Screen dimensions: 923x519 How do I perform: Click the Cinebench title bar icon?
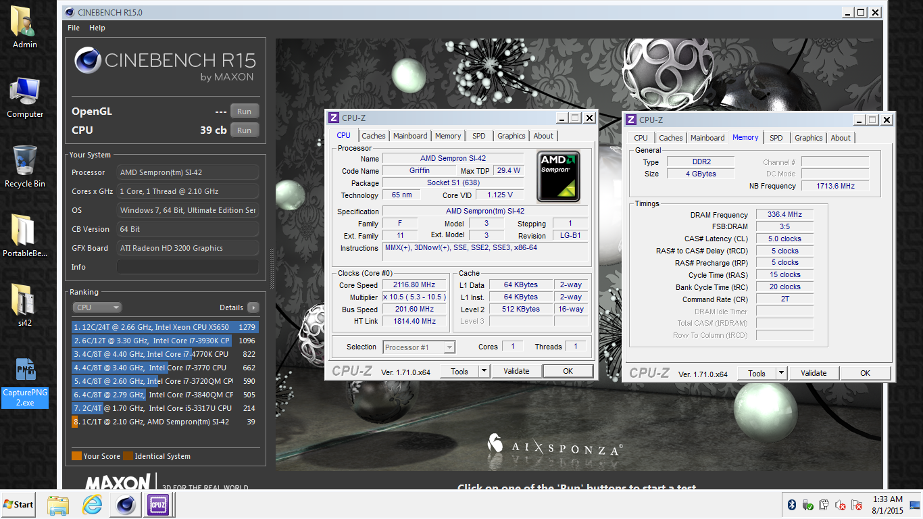click(69, 12)
